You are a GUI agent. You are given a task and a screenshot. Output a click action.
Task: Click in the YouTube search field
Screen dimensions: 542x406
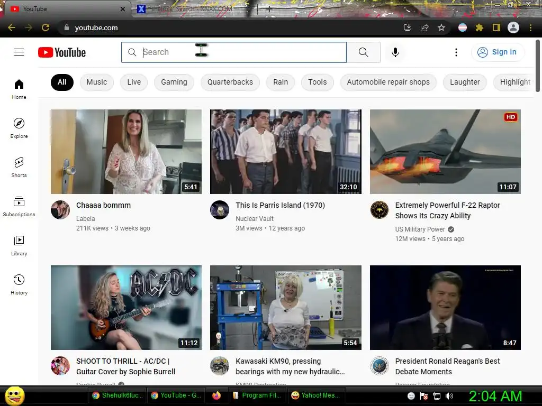coord(234,52)
